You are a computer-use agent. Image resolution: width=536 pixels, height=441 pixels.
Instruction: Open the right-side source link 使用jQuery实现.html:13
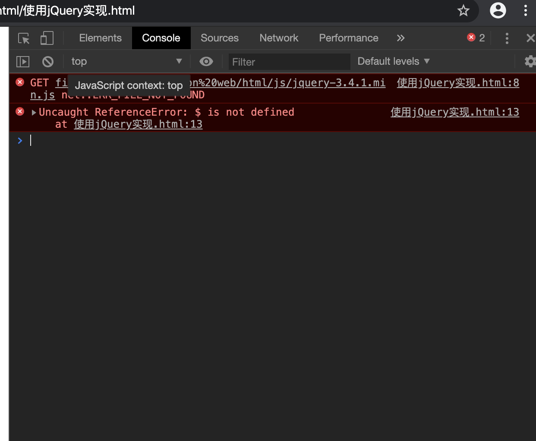click(x=455, y=112)
